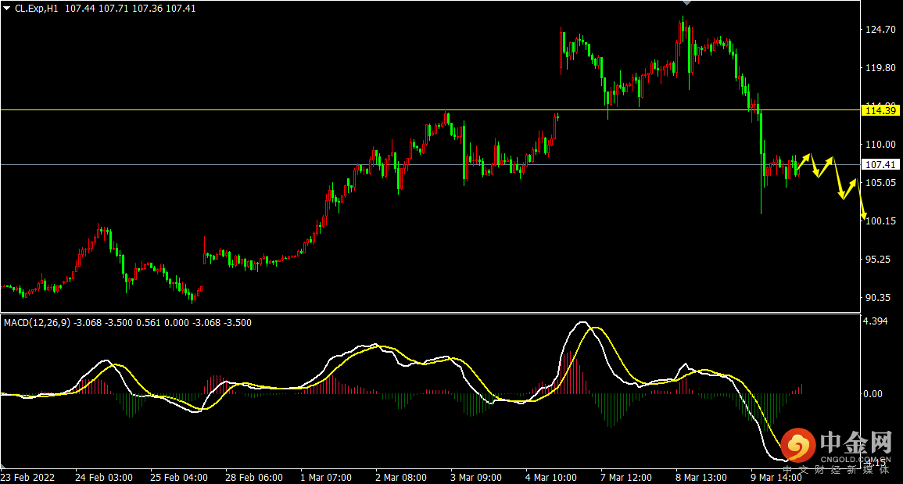Click the OHLC values 107.44 107.71 107.36 107.41

[130, 9]
